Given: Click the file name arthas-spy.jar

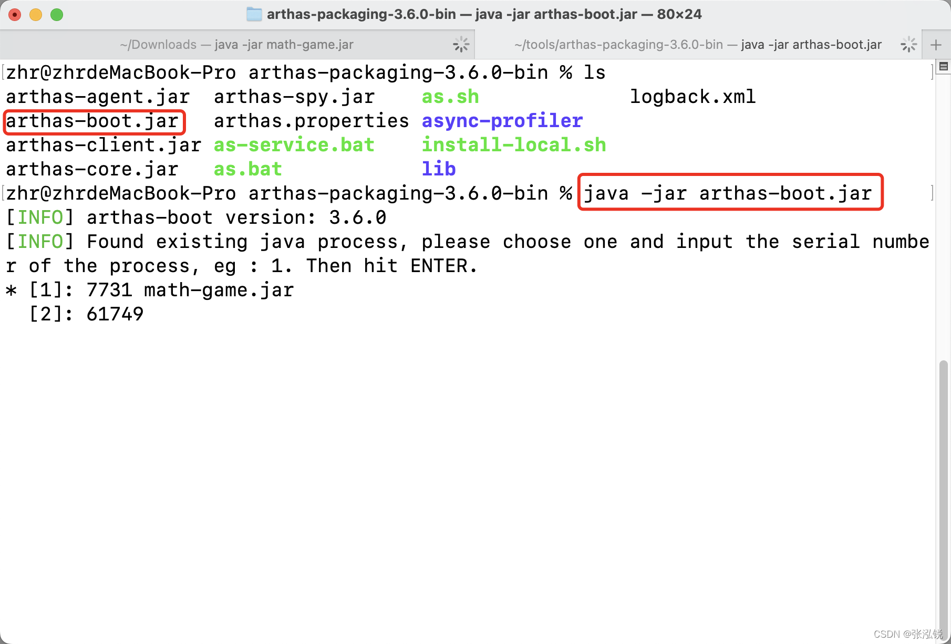Looking at the screenshot, I should (x=294, y=97).
